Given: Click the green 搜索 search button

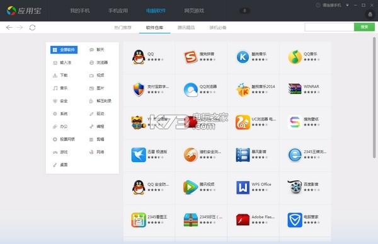Looking at the screenshot, I should click(x=364, y=27).
